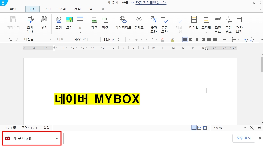Click the grayed redo arrow icon
263x146 pixels.
pos(17,39)
